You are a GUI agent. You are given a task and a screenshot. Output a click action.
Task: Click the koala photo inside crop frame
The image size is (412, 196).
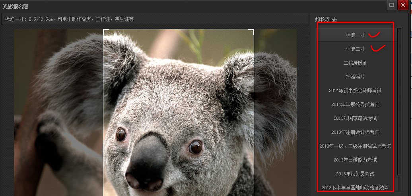(x=179, y=112)
